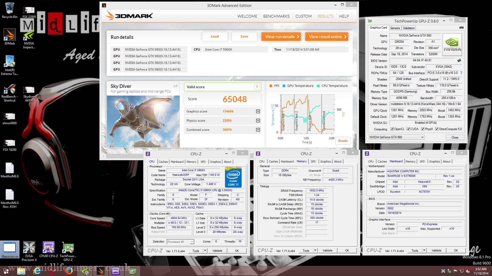Switch to Validation tab in GPU-Z
The image size is (492, 276).
[409, 28]
